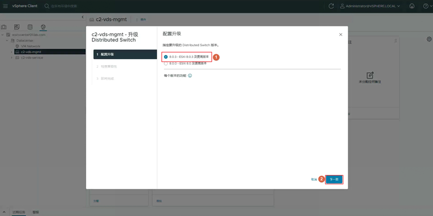Screen dimensions: 433x216
Task: Click the page settings gear icon
Action: pyautogui.click(x=429, y=39)
